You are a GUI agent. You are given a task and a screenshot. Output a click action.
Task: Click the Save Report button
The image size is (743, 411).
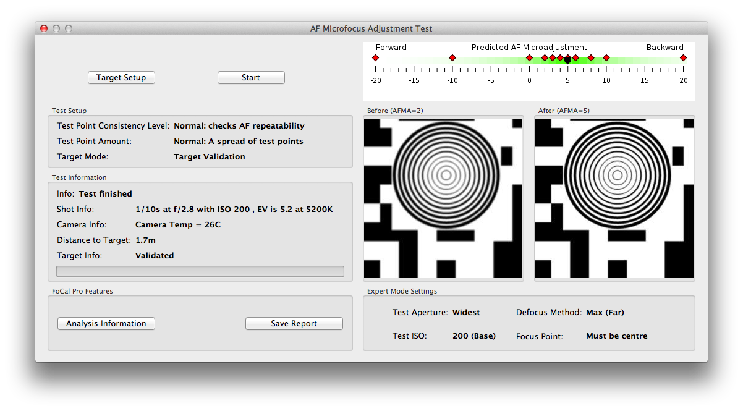click(294, 324)
